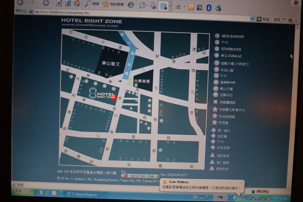The height and width of the screenshot is (202, 303).
Task: Click the Messenger icon in toolbar
Action: pos(218,8)
